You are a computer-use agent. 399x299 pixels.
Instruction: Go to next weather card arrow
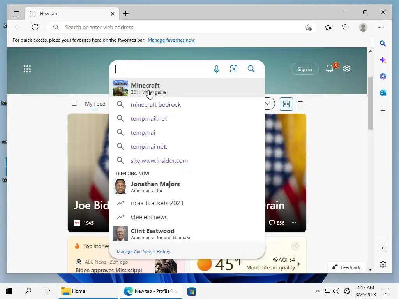tap(298, 264)
